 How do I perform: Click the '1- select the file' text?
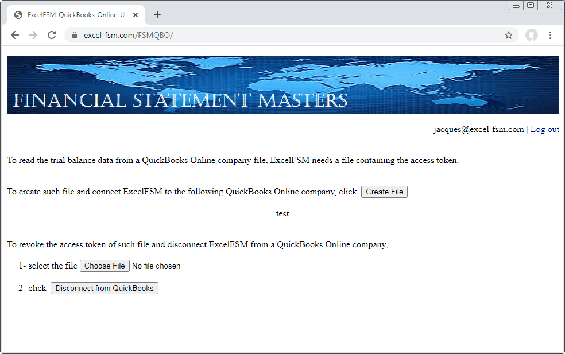(x=48, y=266)
